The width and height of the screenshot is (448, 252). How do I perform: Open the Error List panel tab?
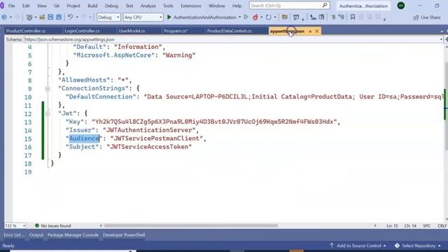coord(14,235)
